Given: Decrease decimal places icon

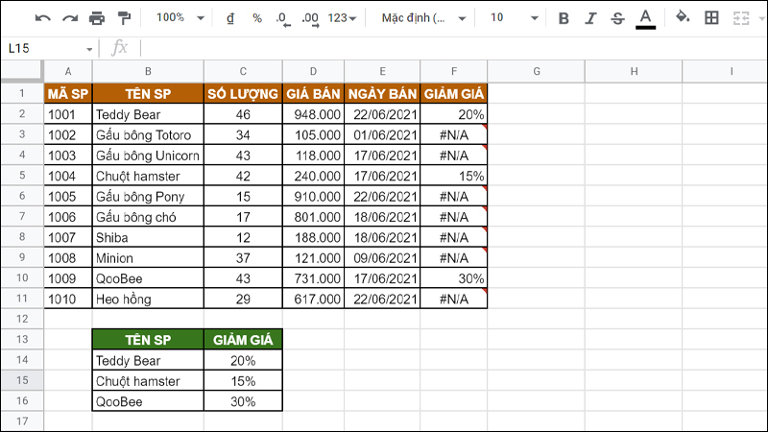Looking at the screenshot, I should coord(282,18).
